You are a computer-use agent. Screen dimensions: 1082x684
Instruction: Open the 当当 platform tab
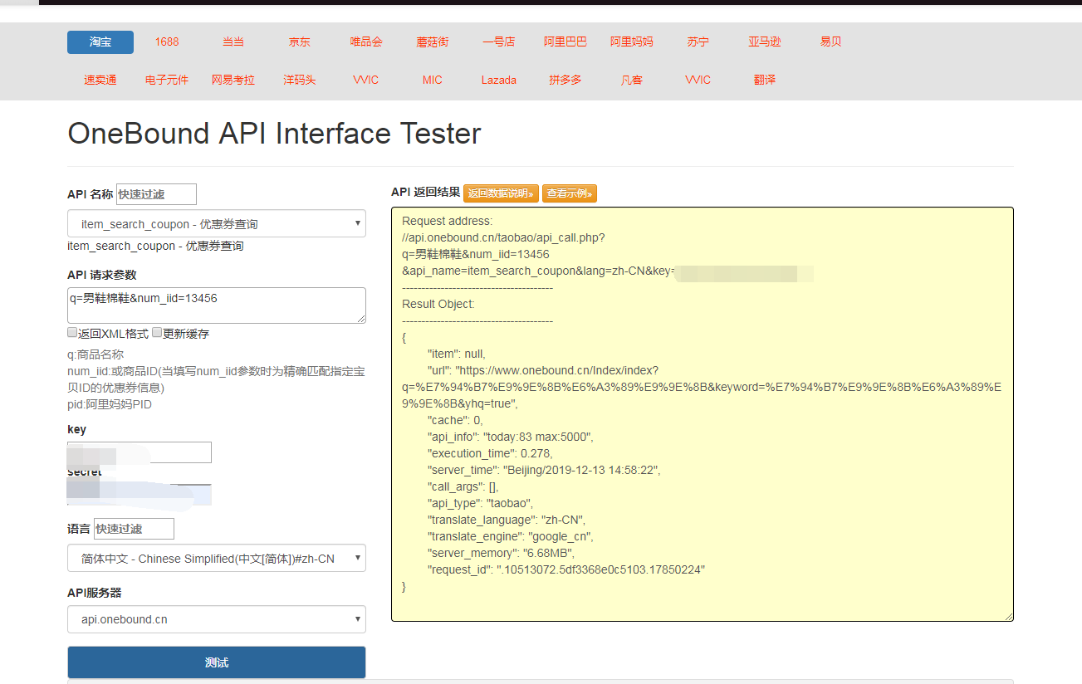233,42
